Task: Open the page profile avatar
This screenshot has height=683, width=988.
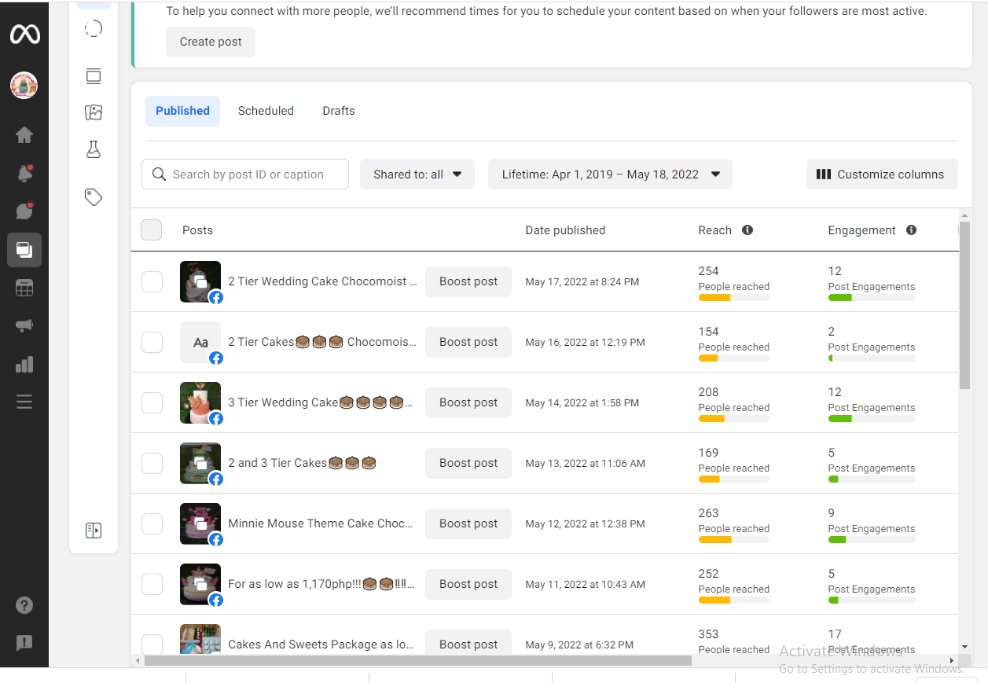Action: click(x=24, y=85)
